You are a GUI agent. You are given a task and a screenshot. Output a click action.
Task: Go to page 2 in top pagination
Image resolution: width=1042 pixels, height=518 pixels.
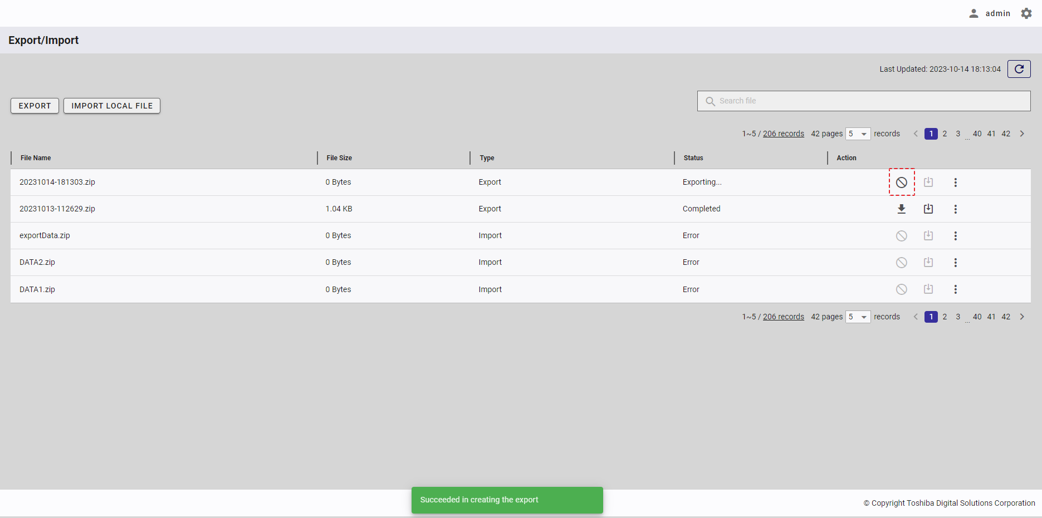click(x=945, y=134)
